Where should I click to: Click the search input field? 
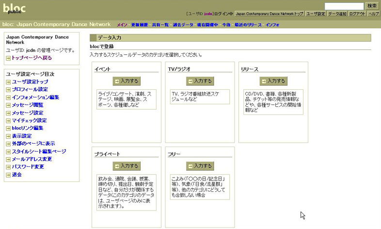(x=344, y=6)
